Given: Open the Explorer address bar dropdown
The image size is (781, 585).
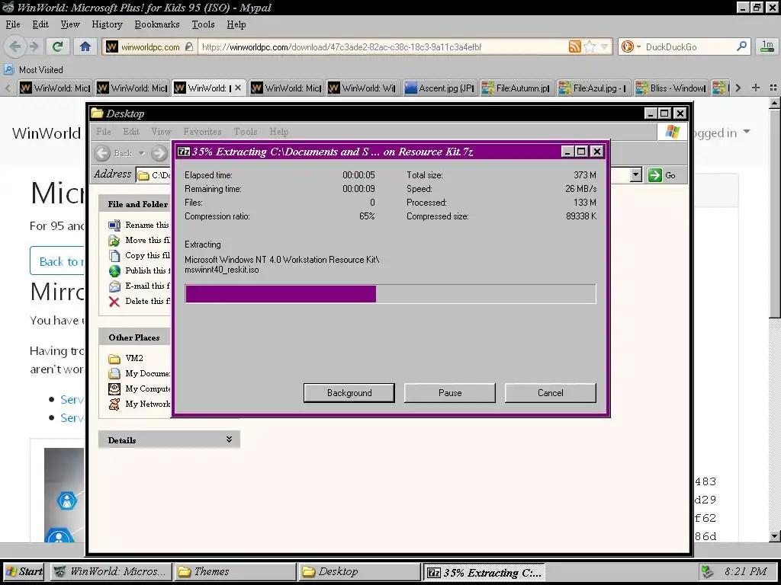Looking at the screenshot, I should (x=635, y=175).
